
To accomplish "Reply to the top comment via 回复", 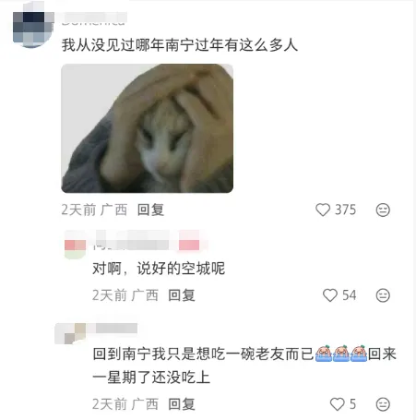I will 150,210.
